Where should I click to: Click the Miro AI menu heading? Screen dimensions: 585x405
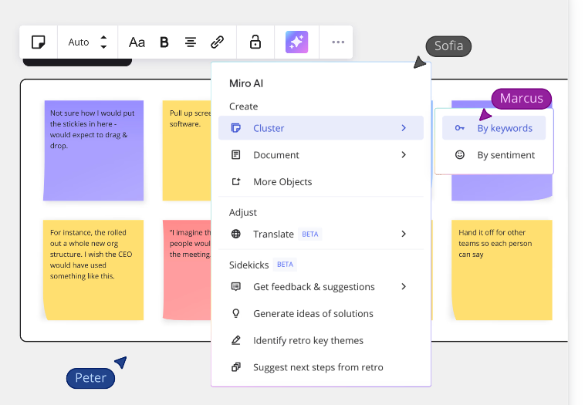[x=246, y=83]
